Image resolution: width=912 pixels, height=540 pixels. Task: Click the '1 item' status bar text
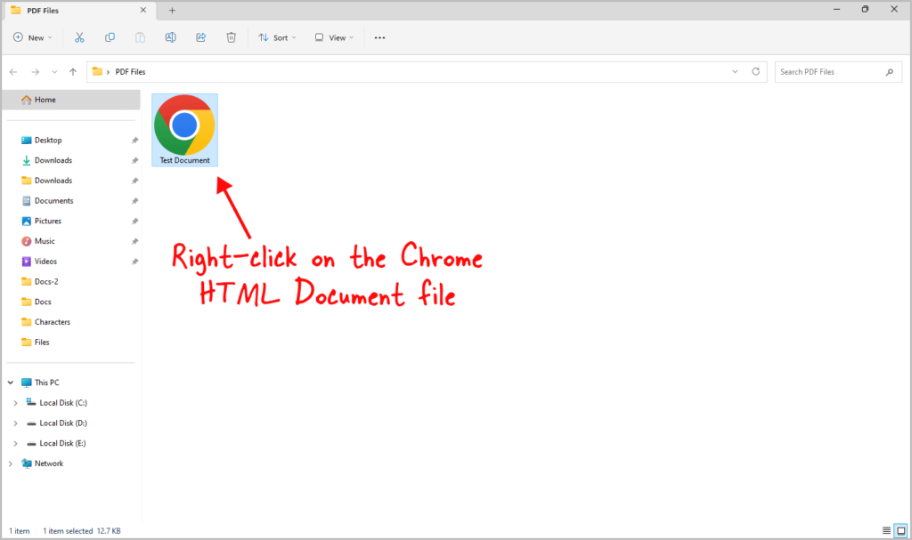click(20, 531)
